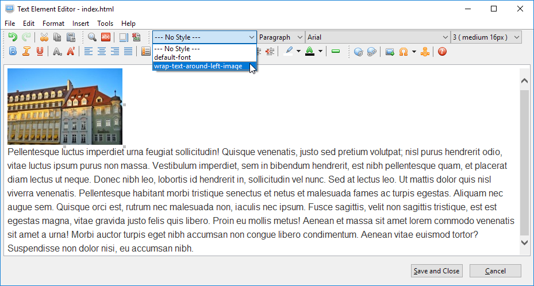Place cursor in 'Pellentesque luctus' paragraph text

[x=261, y=200]
